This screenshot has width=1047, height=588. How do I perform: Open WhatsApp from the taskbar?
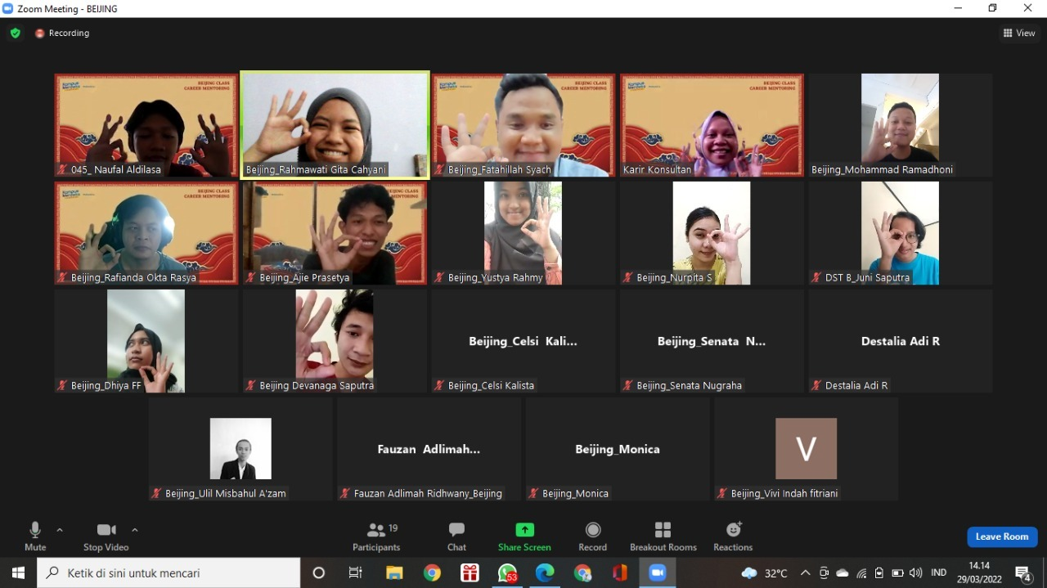point(507,573)
